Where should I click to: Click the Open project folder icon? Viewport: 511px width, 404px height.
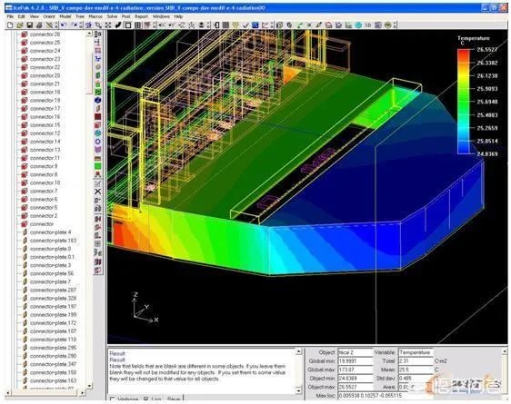[x=20, y=25]
